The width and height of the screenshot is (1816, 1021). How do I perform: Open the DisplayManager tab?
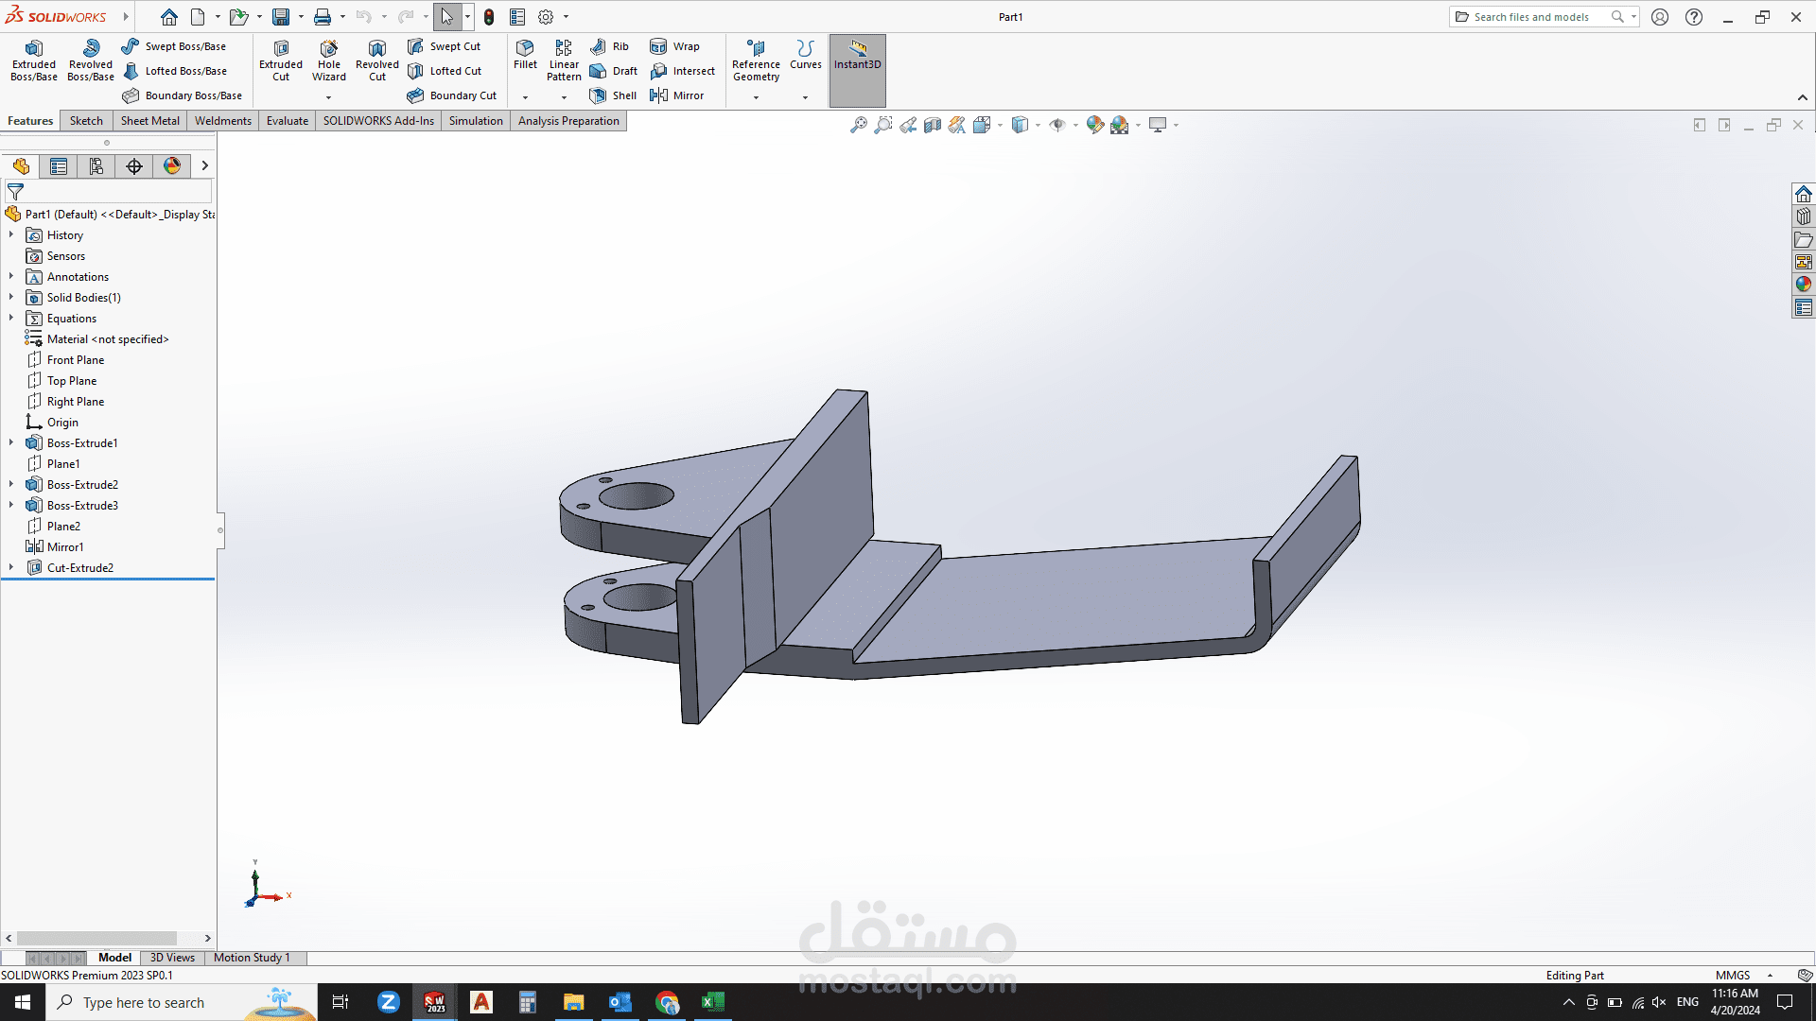pos(172,166)
